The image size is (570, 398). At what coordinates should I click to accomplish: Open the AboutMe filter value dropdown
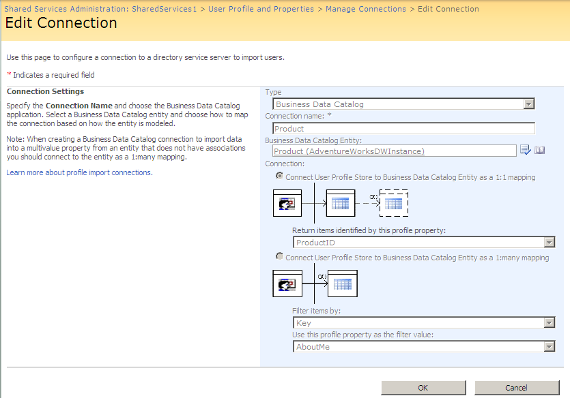click(423, 347)
